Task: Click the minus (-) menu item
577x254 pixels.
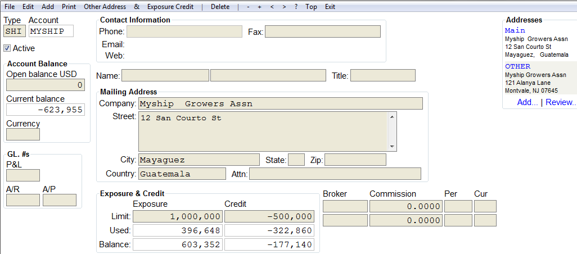Action: click(249, 7)
